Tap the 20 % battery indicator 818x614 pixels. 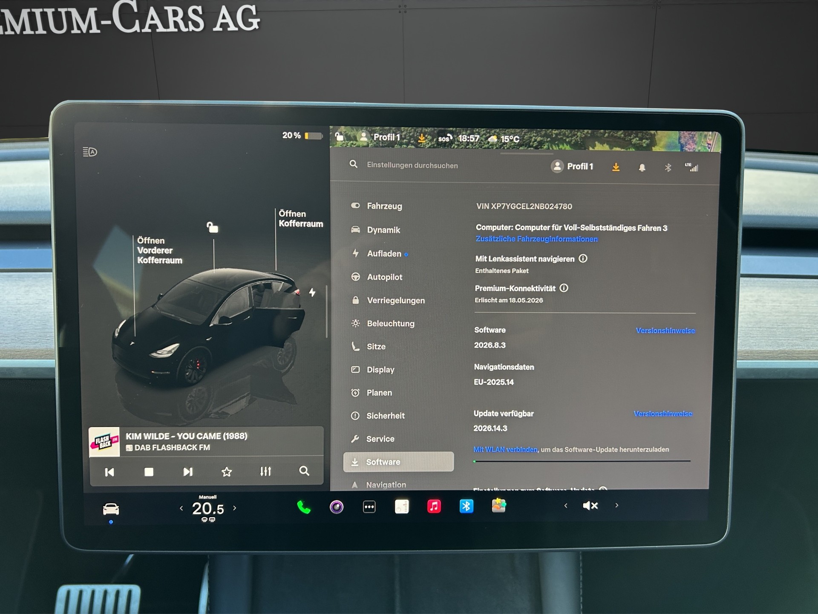point(302,136)
